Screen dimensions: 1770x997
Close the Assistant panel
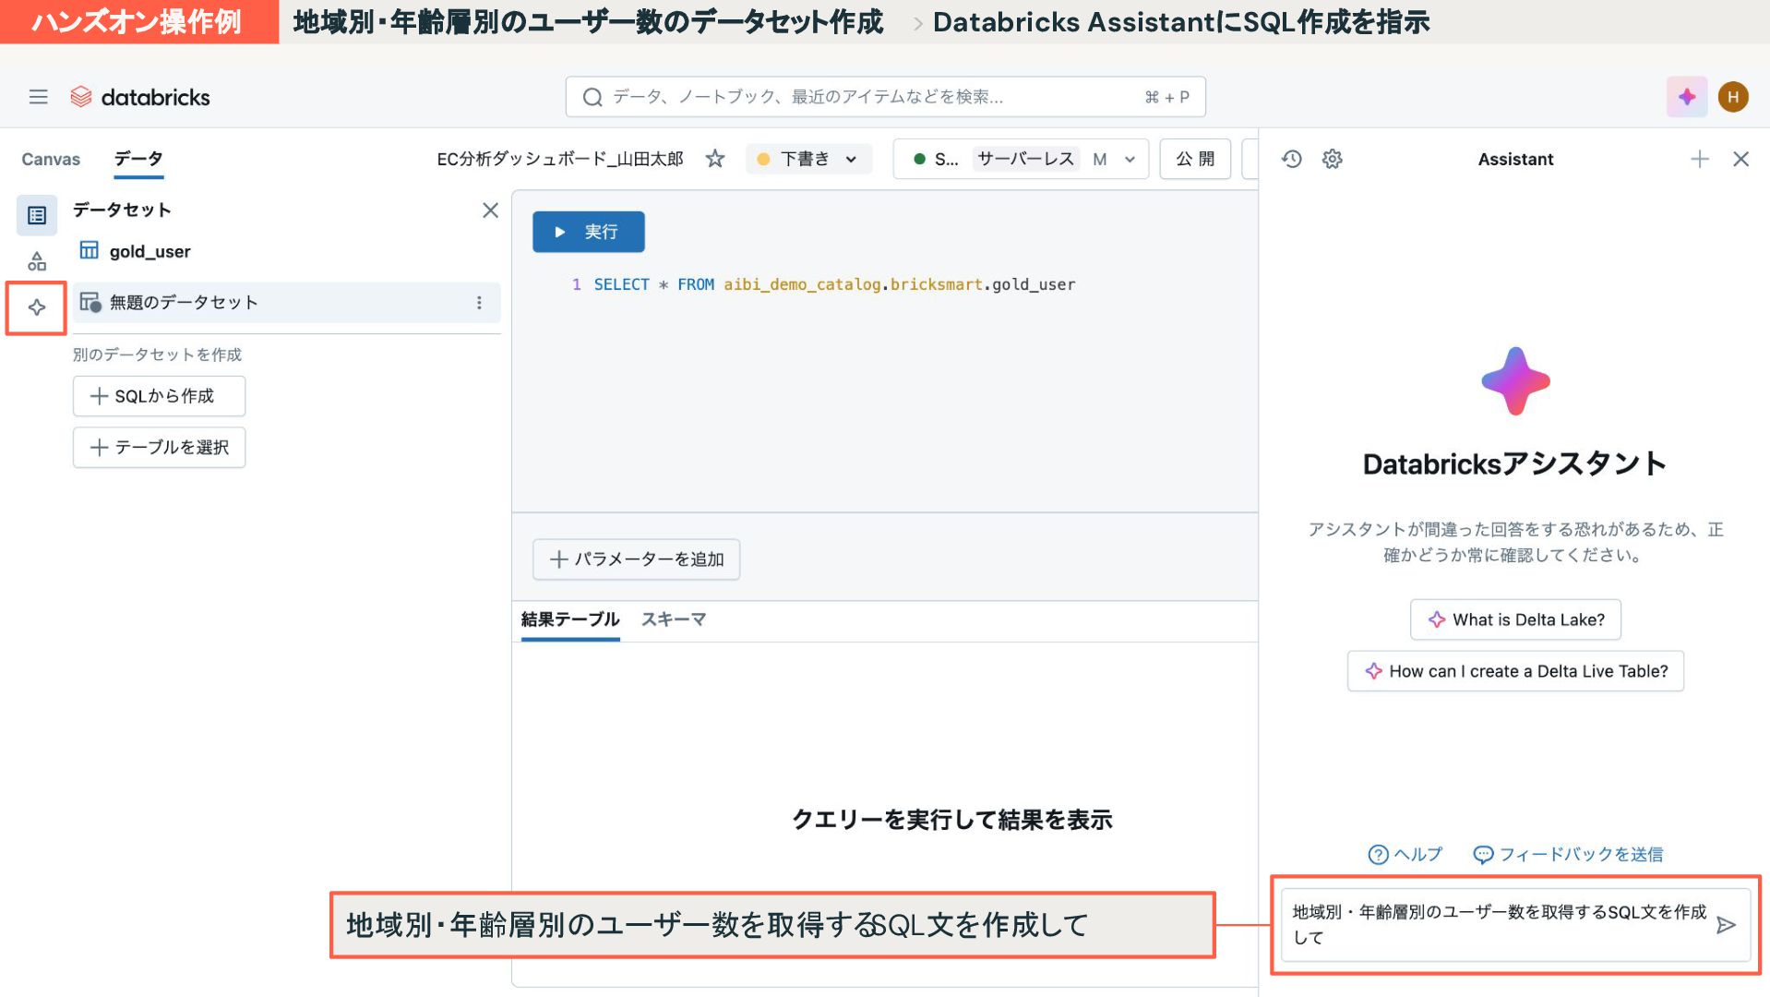[1740, 159]
